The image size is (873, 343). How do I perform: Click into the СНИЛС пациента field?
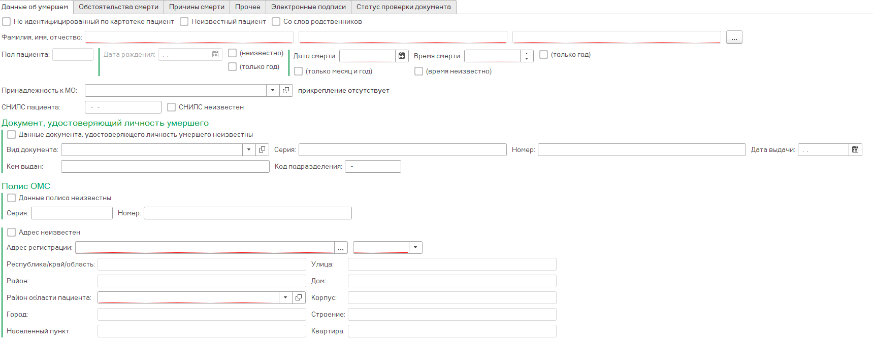123,107
